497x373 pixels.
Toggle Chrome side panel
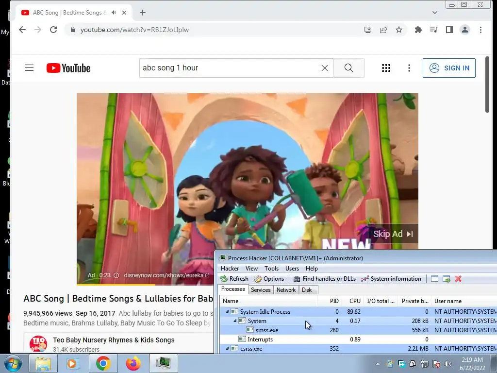[449, 30]
